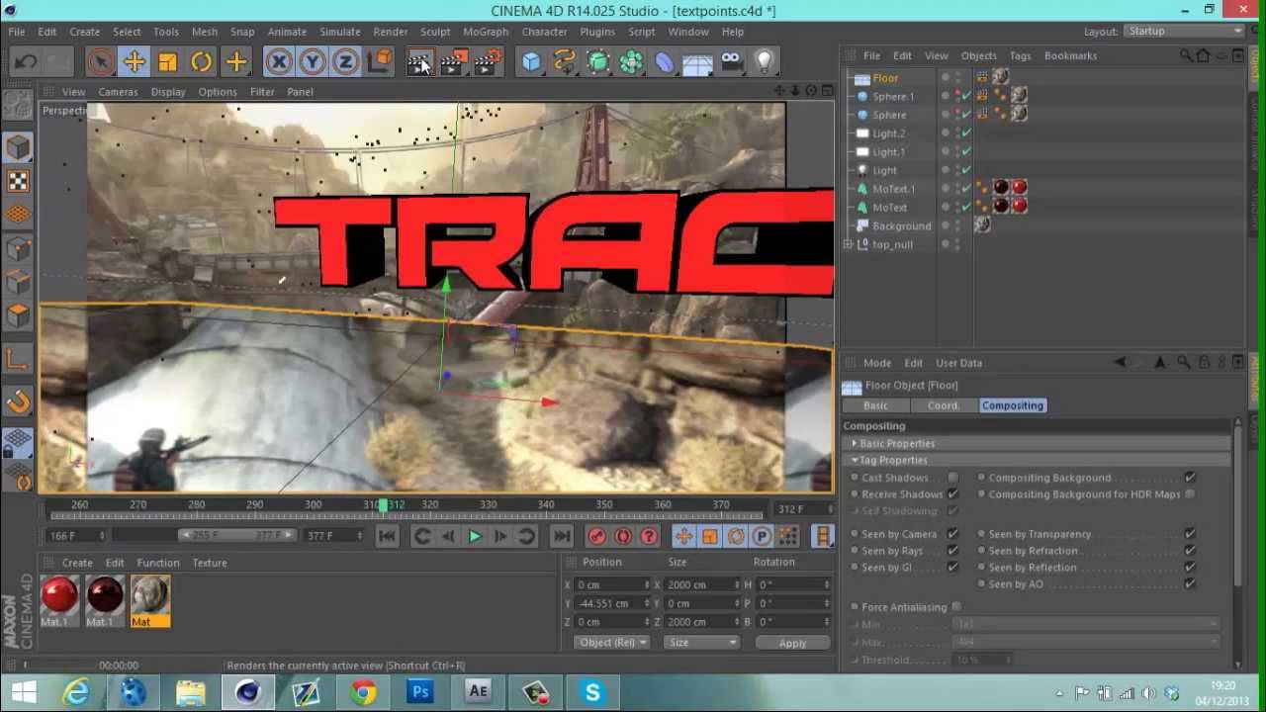The width and height of the screenshot is (1266, 712).
Task: Toggle X axis lock
Action: tap(279, 63)
